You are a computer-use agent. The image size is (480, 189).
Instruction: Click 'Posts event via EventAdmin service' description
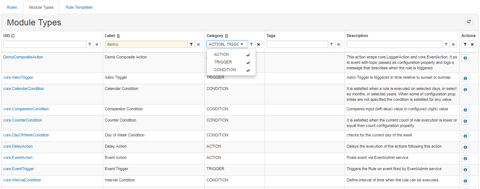[x=378, y=157]
